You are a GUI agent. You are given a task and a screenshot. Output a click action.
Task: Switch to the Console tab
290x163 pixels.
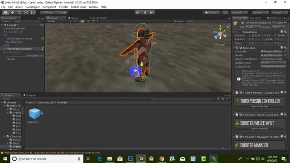(x=29, y=95)
